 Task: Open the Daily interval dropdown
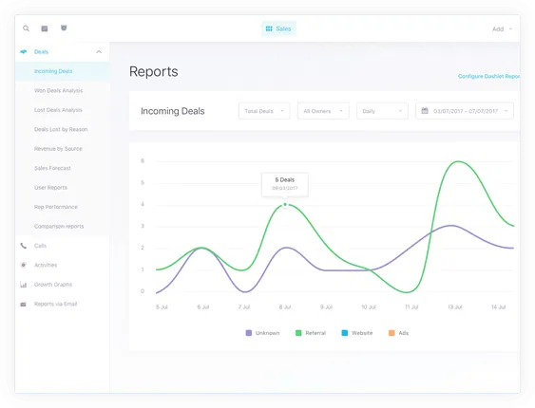pyautogui.click(x=382, y=111)
